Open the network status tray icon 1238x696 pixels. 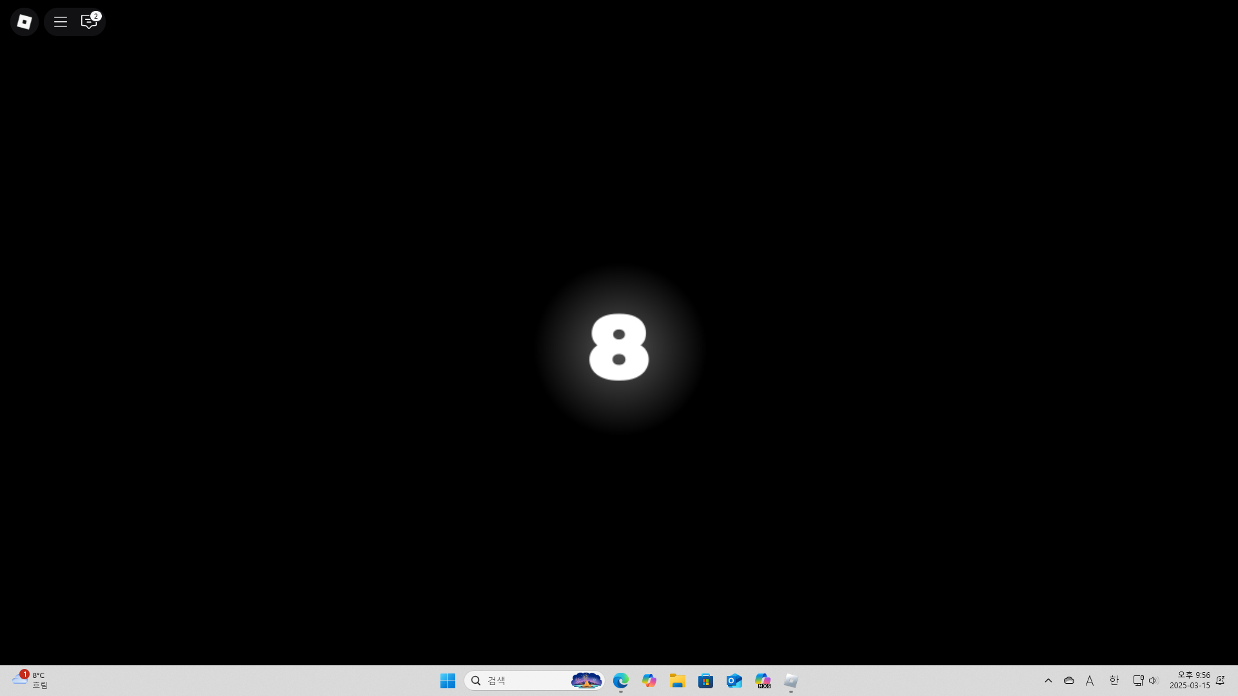point(1138,681)
